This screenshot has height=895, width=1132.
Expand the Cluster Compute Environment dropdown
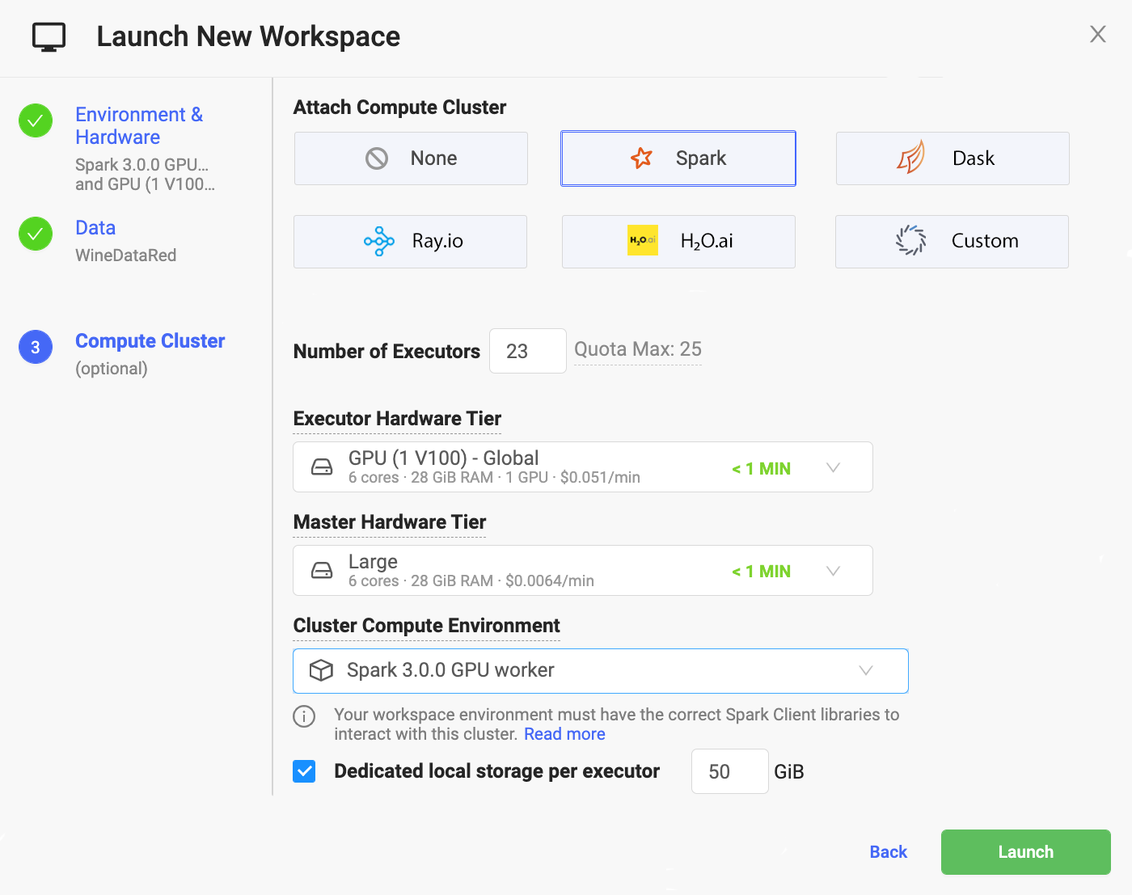[866, 671]
